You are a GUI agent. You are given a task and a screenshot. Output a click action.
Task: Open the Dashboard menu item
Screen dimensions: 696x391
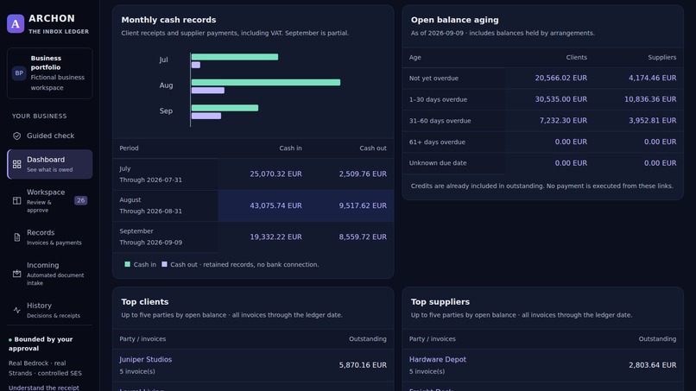[x=50, y=164]
